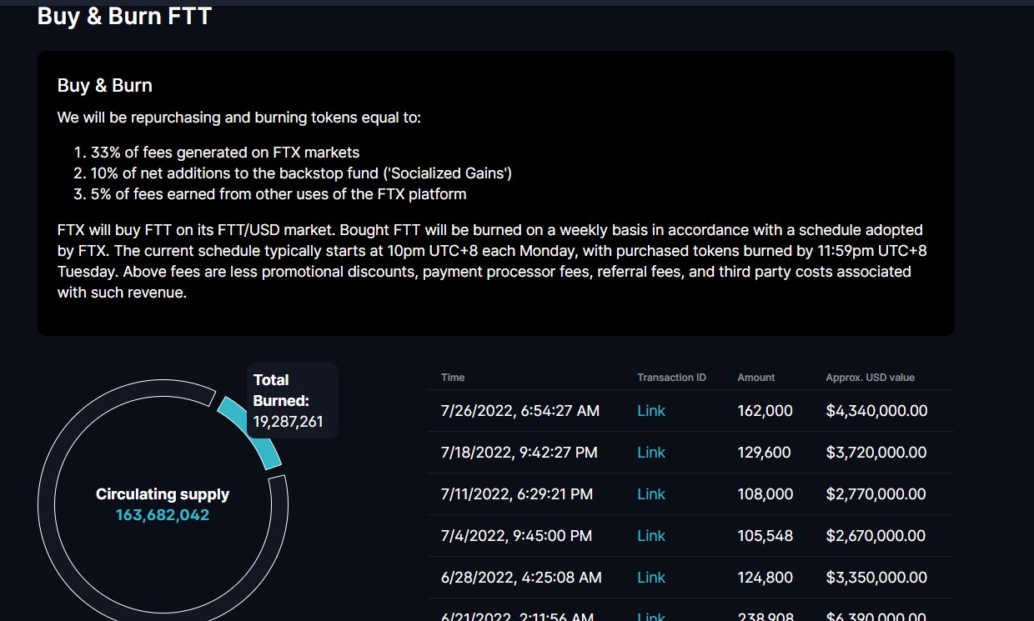Click the USD value $4,340,000.00
The height and width of the screenshot is (621, 1034).
(x=876, y=411)
